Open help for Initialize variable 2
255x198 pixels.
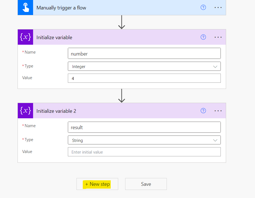click(203, 111)
